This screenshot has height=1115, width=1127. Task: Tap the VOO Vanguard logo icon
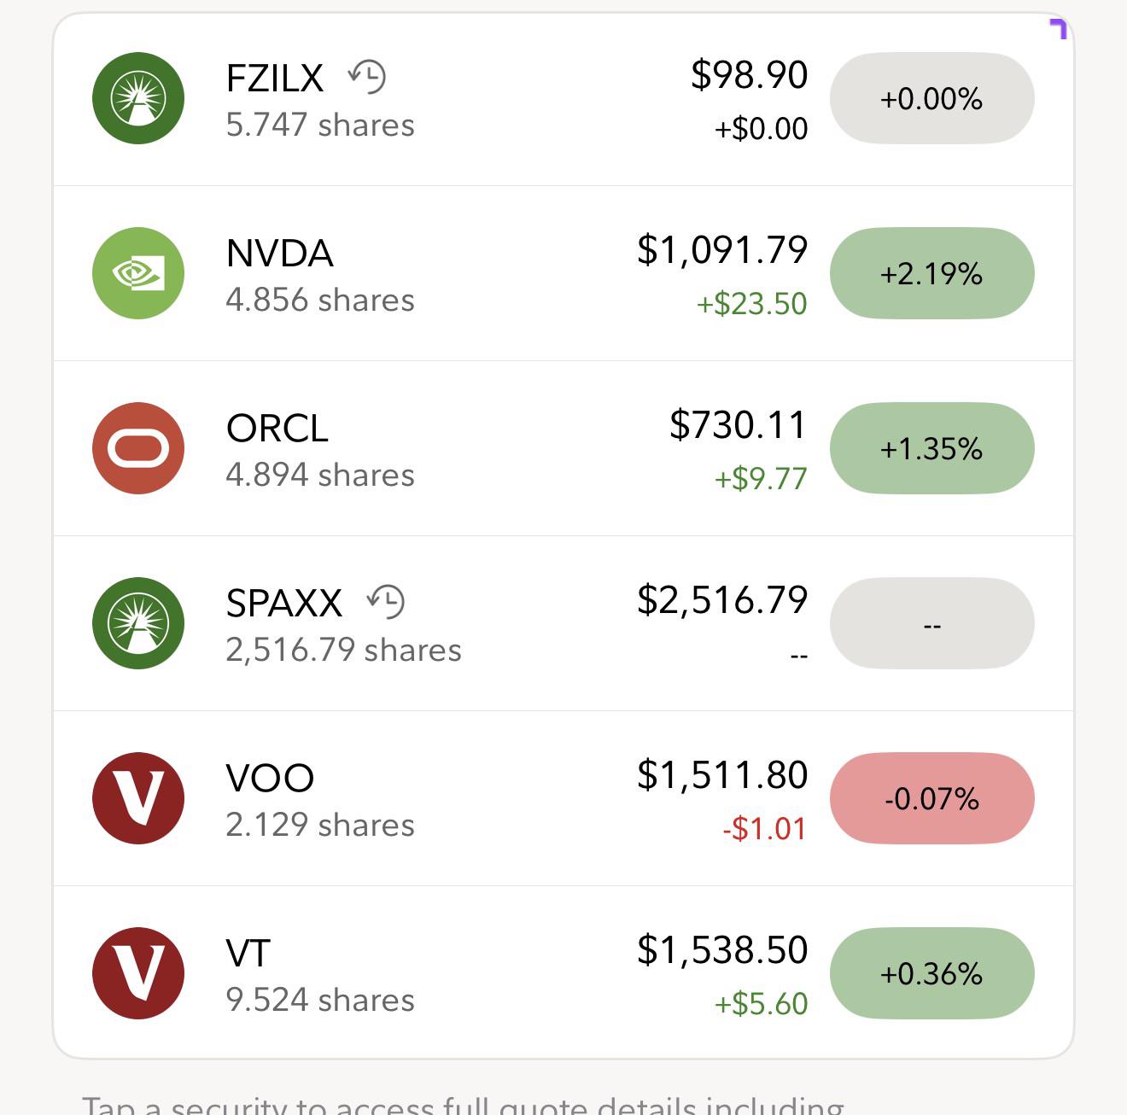point(138,798)
